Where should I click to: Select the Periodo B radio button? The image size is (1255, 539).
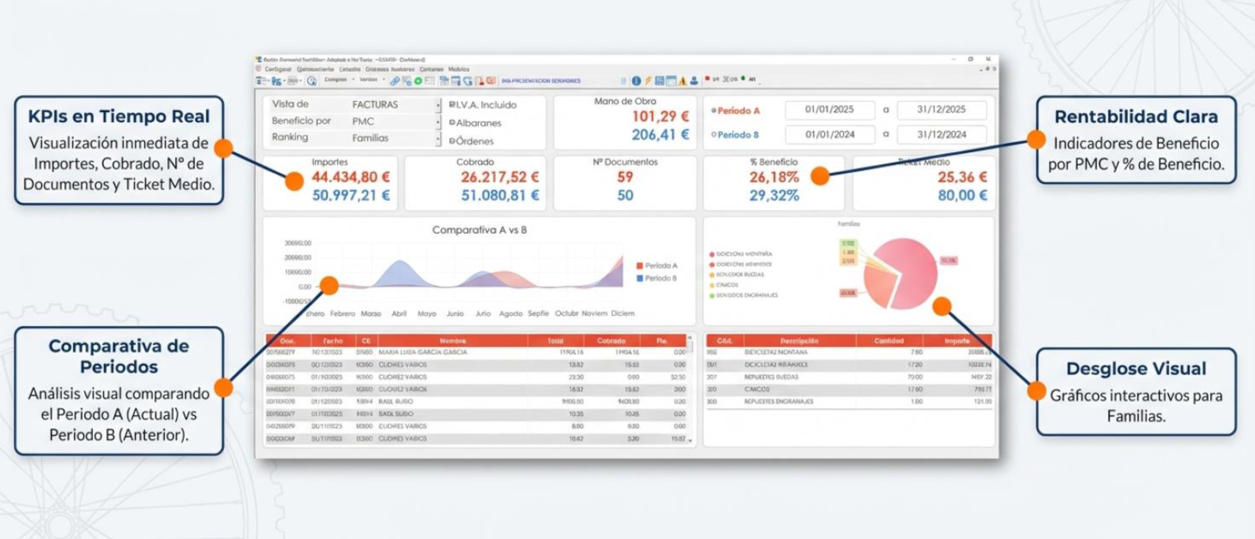coord(714,135)
